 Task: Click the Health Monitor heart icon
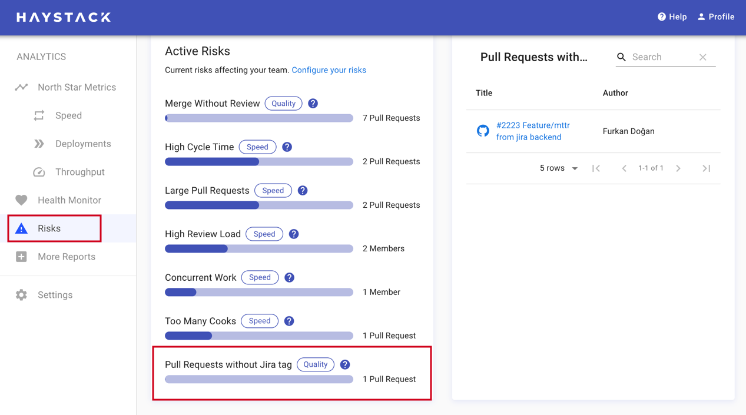click(21, 200)
